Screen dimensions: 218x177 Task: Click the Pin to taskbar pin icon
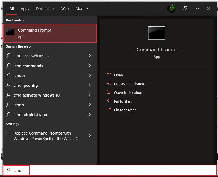(x=109, y=110)
